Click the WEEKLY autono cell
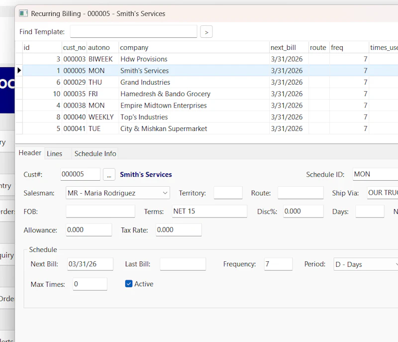 [x=102, y=117]
